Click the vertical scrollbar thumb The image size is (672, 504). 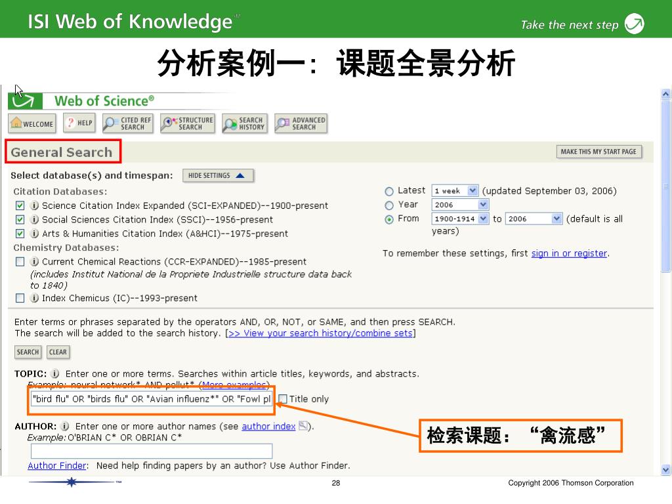(x=665, y=186)
